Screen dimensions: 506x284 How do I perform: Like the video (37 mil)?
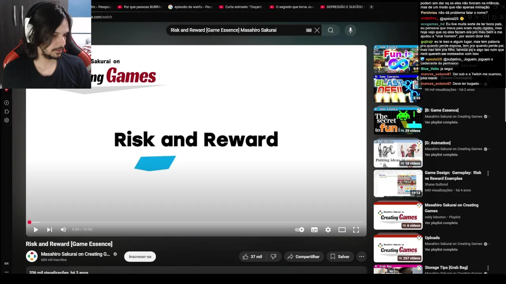tap(252, 257)
